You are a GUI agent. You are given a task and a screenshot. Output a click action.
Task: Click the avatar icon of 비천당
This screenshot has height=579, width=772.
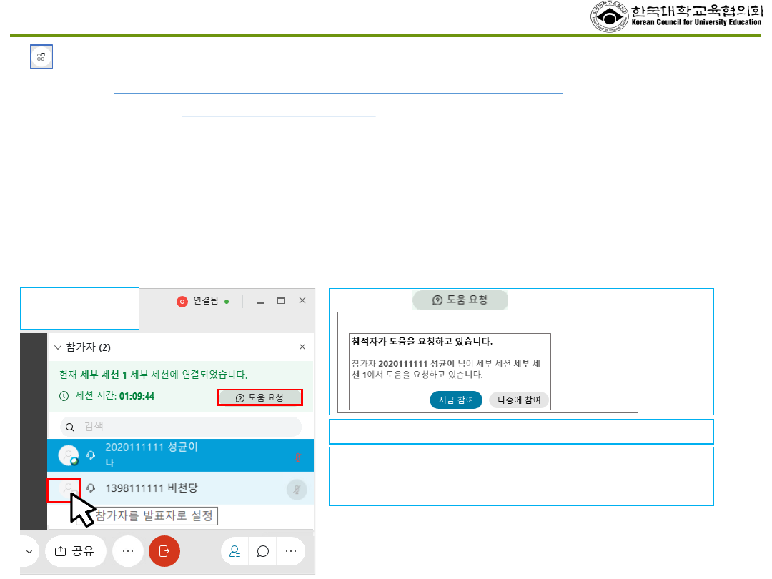(x=66, y=489)
